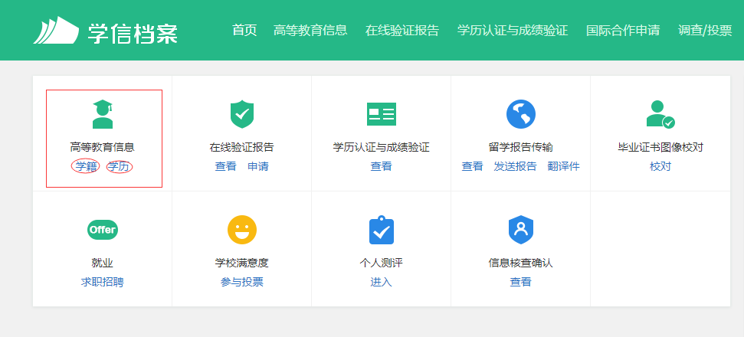Open the 求职招聘 link under 就业
The image size is (744, 337).
pos(103,282)
